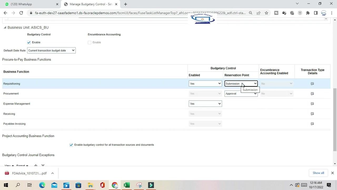Reload the browser page

pyautogui.click(x=21, y=13)
